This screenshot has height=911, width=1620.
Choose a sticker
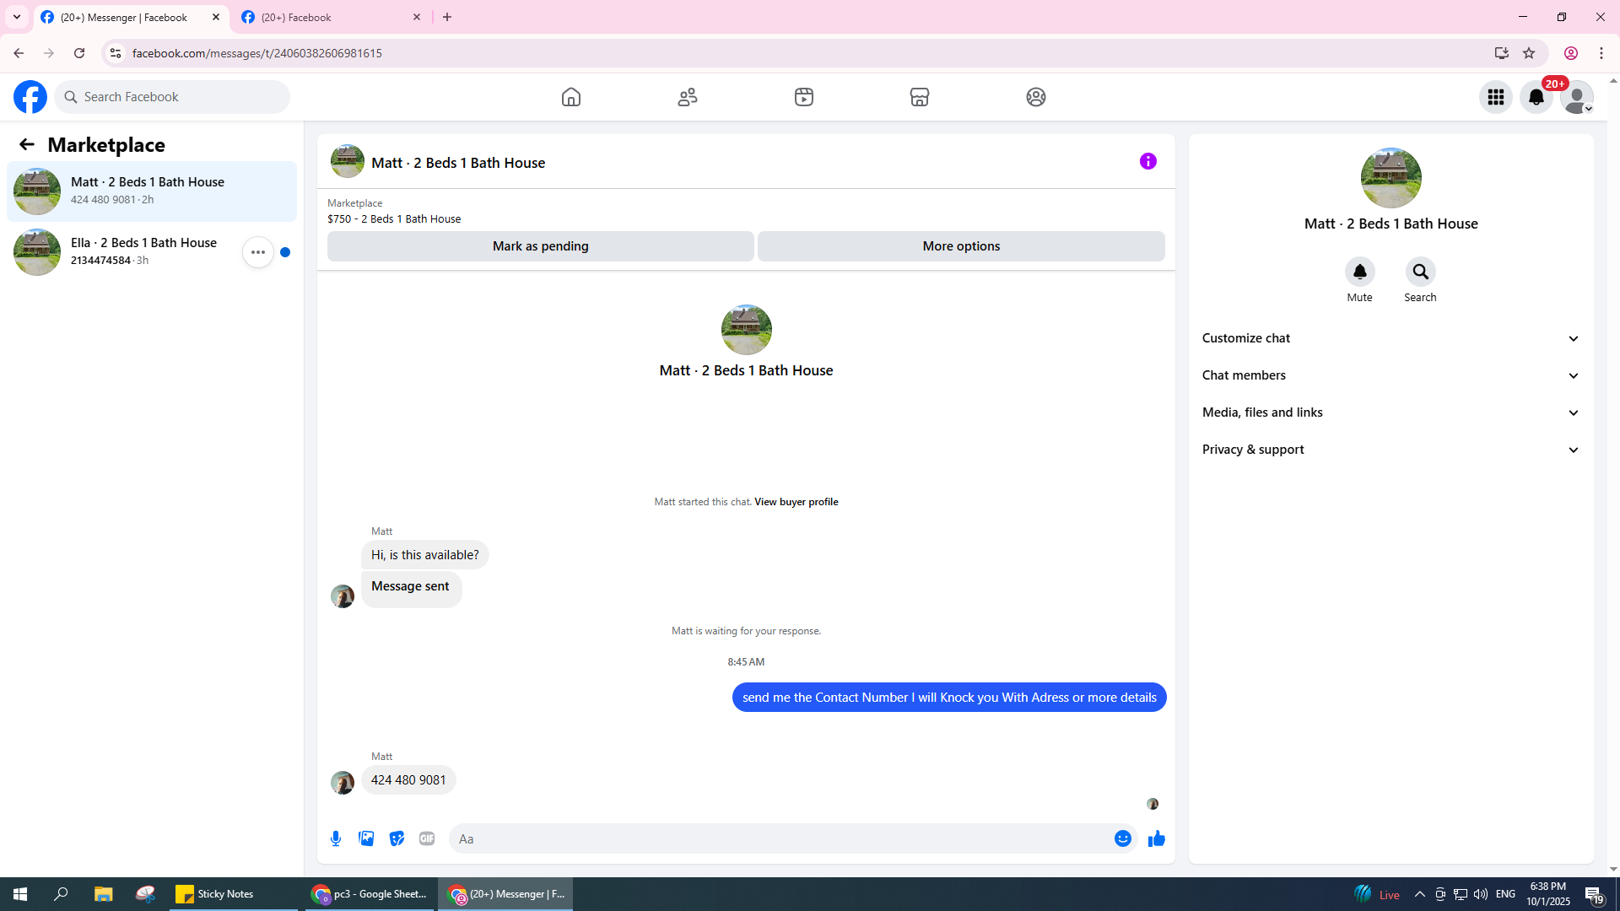point(397,838)
